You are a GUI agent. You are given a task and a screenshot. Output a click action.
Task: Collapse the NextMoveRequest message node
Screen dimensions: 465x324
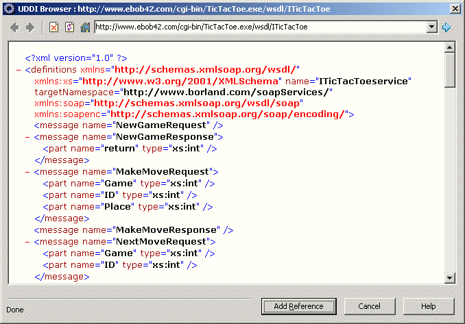tap(27, 242)
